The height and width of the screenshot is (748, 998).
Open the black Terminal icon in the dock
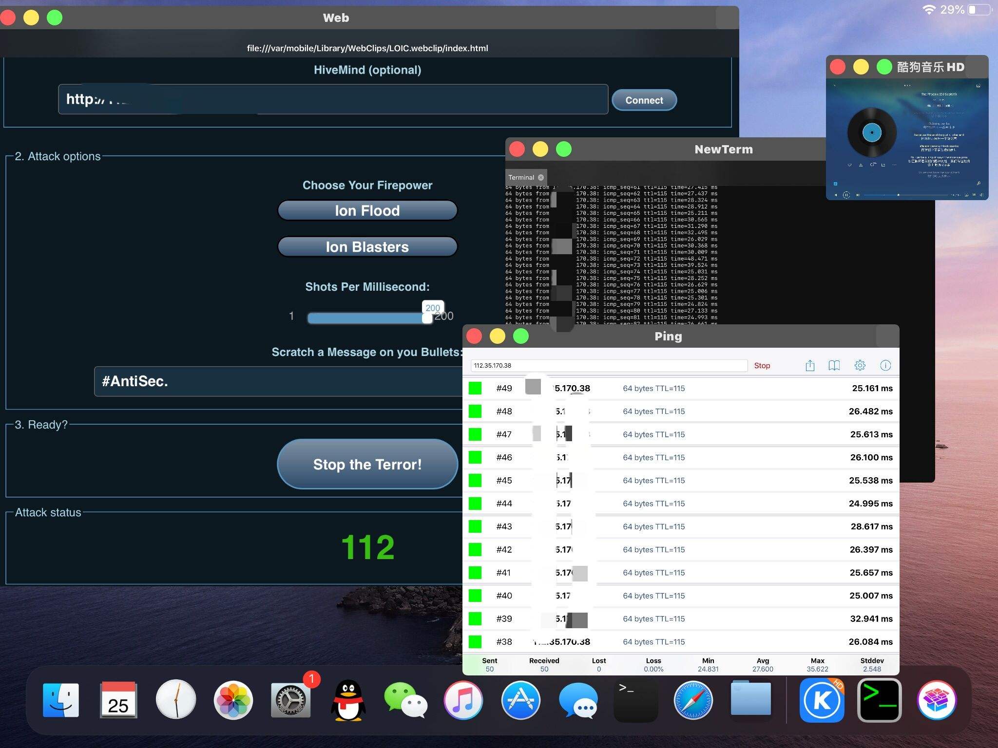(x=636, y=700)
